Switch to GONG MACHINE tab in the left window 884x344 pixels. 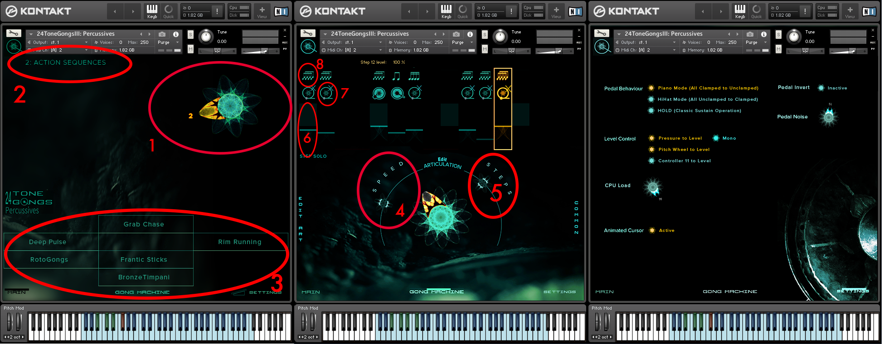coord(142,292)
